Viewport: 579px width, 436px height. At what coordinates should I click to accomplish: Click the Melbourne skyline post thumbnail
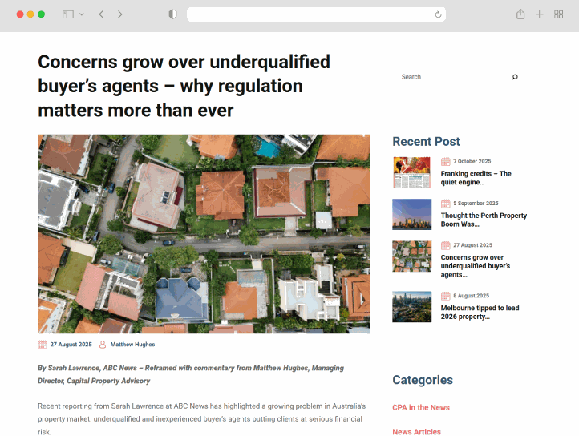pyautogui.click(x=411, y=306)
